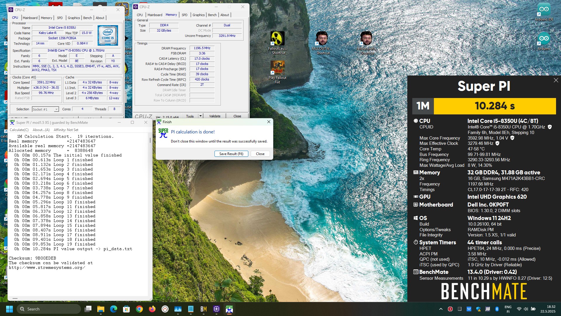Switch to Super PI taskbar icon
Screen dimensions: 561x316
(x=229, y=309)
